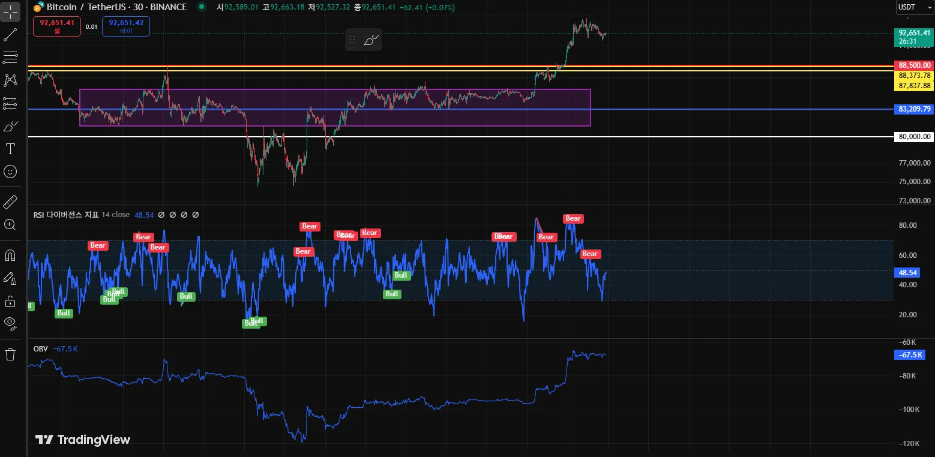Choose the XABCD pattern tool
This screenshot has width=935, height=457.
tap(10, 80)
